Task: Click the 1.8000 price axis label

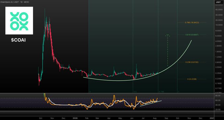Action: pos(219,52)
